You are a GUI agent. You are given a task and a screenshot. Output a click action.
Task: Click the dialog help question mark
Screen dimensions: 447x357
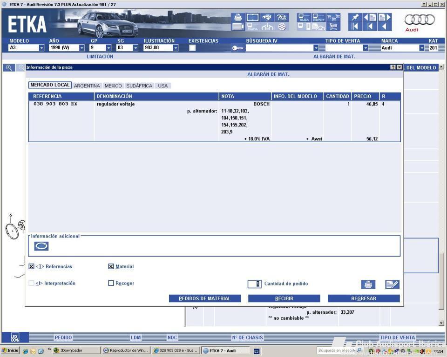click(393, 67)
